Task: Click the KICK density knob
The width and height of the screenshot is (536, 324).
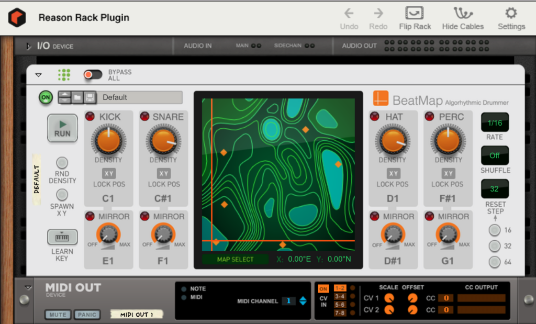Action: click(108, 141)
